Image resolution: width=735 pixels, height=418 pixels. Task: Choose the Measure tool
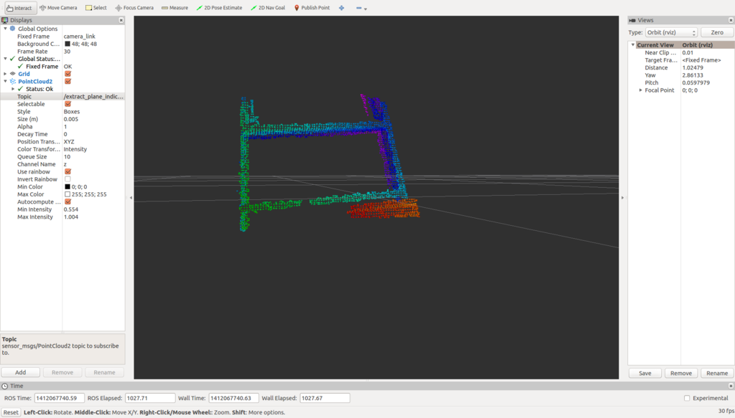pos(174,8)
